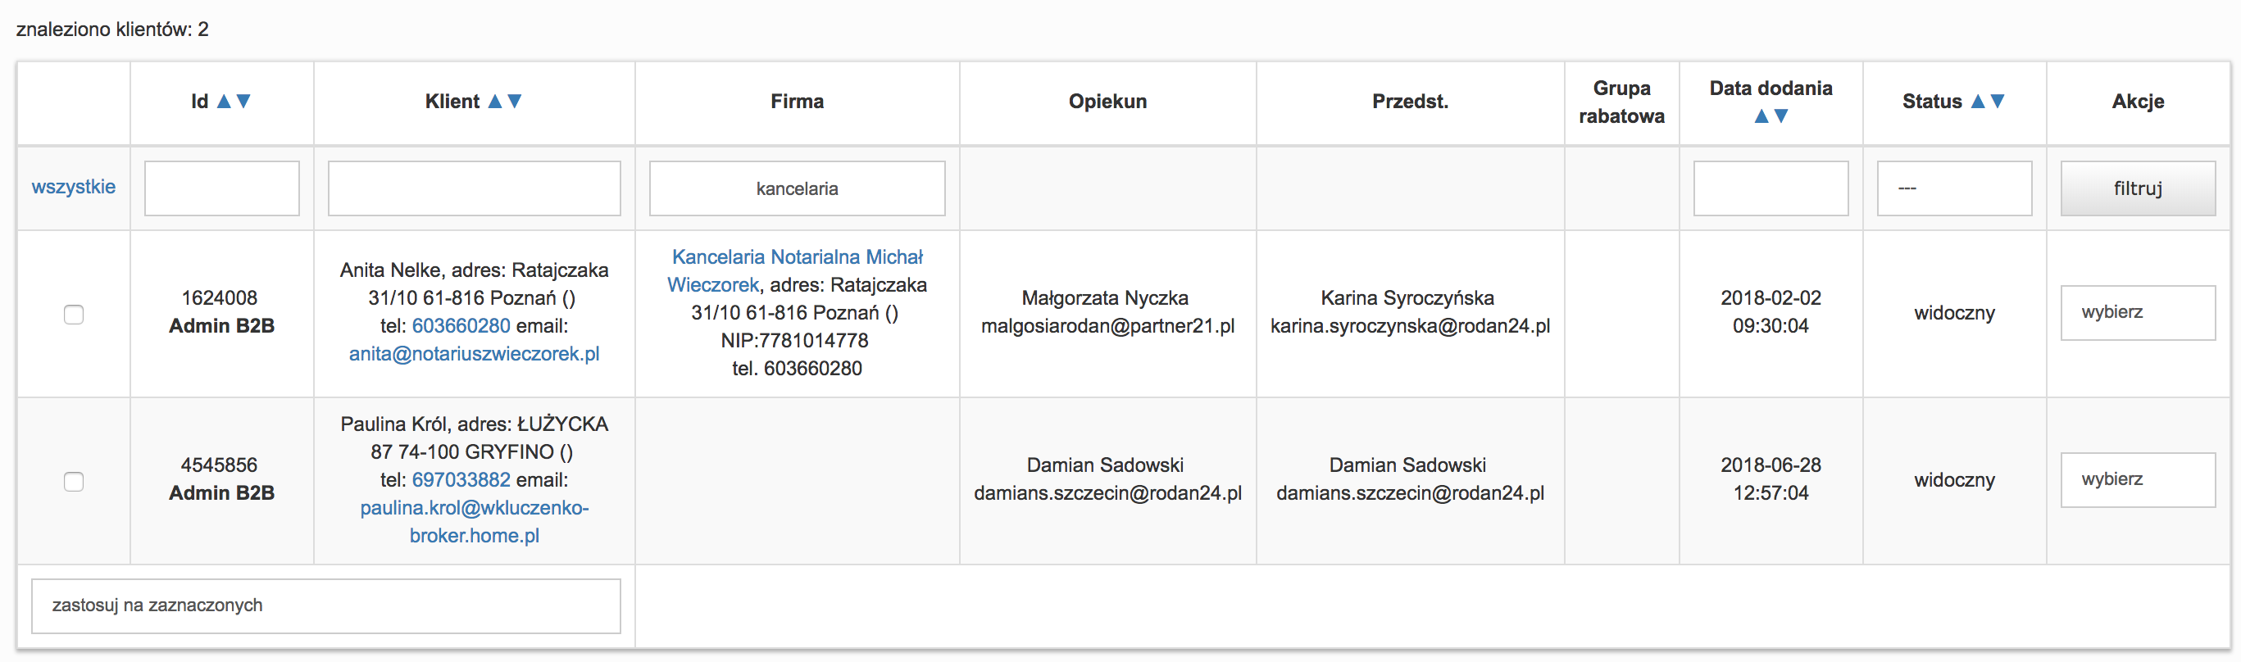This screenshot has width=2241, height=662.
Task: Click the Firma filter field
Action: [797, 188]
